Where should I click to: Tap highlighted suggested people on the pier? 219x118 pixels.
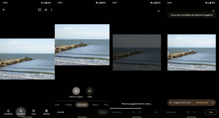pyautogui.click(x=190, y=51)
